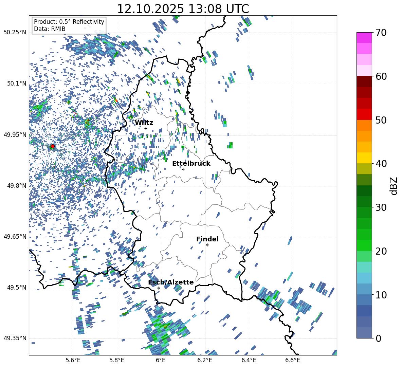Image resolution: width=402 pixels, height=367 pixels.
Task: Click the Ettelbruck city label
Action: click(191, 163)
